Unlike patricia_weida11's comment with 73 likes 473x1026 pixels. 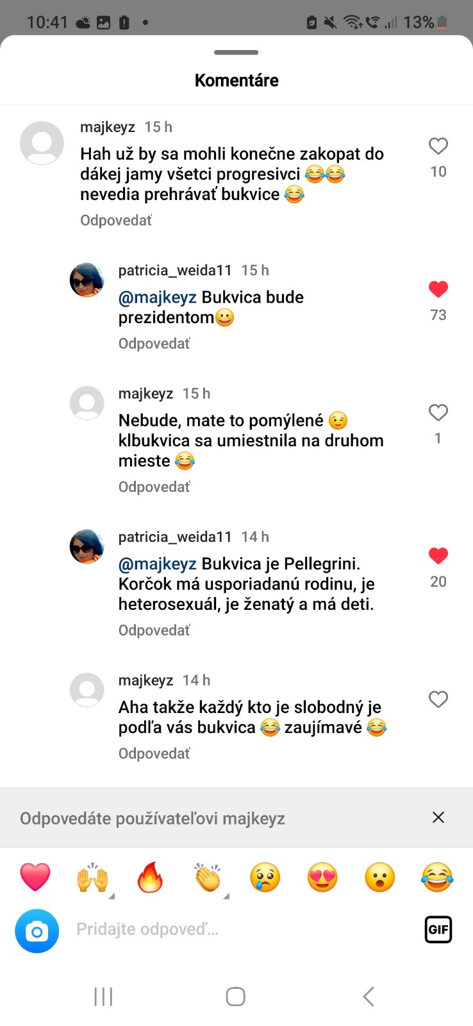(438, 289)
